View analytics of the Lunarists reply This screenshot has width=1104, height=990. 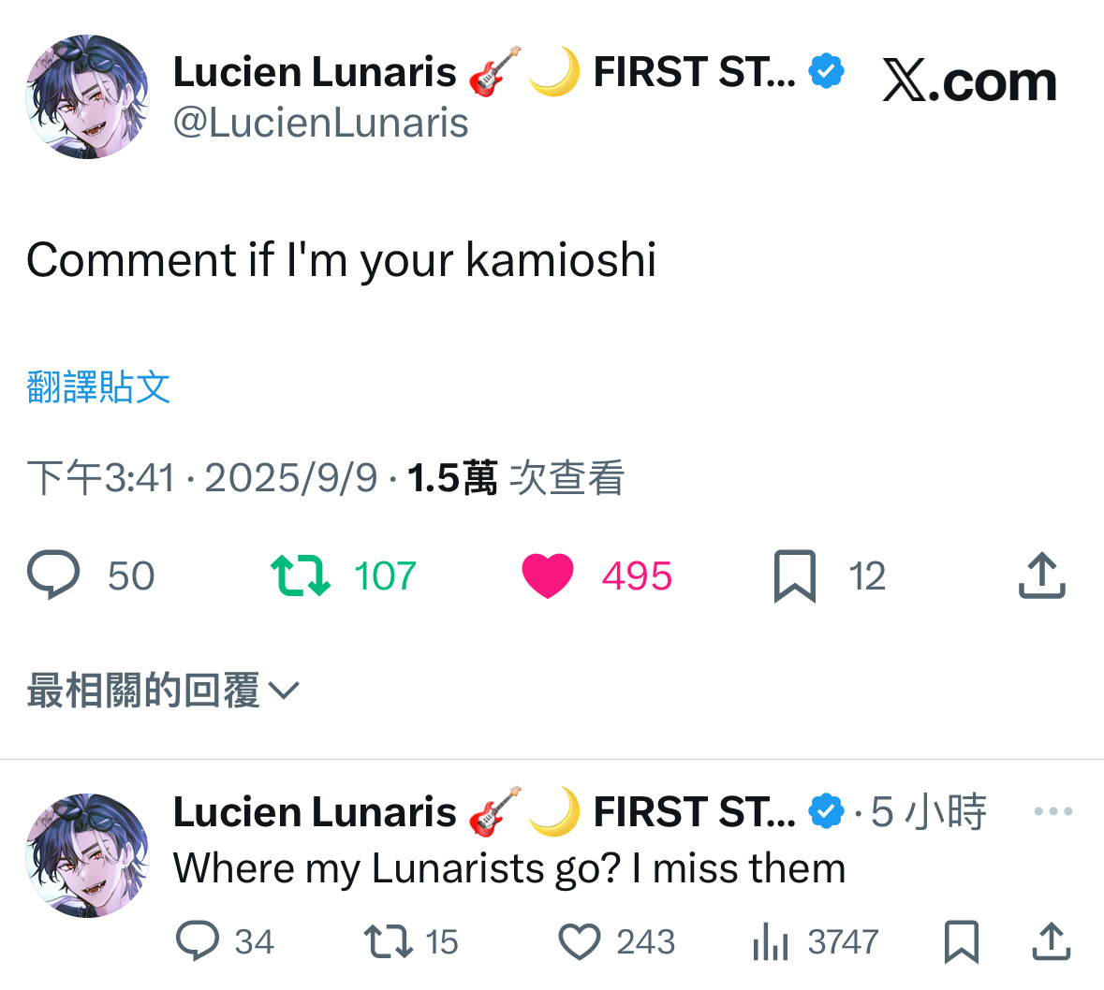pyautogui.click(x=771, y=941)
